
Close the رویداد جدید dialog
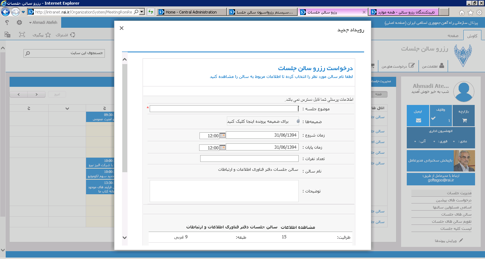pyautogui.click(x=122, y=28)
